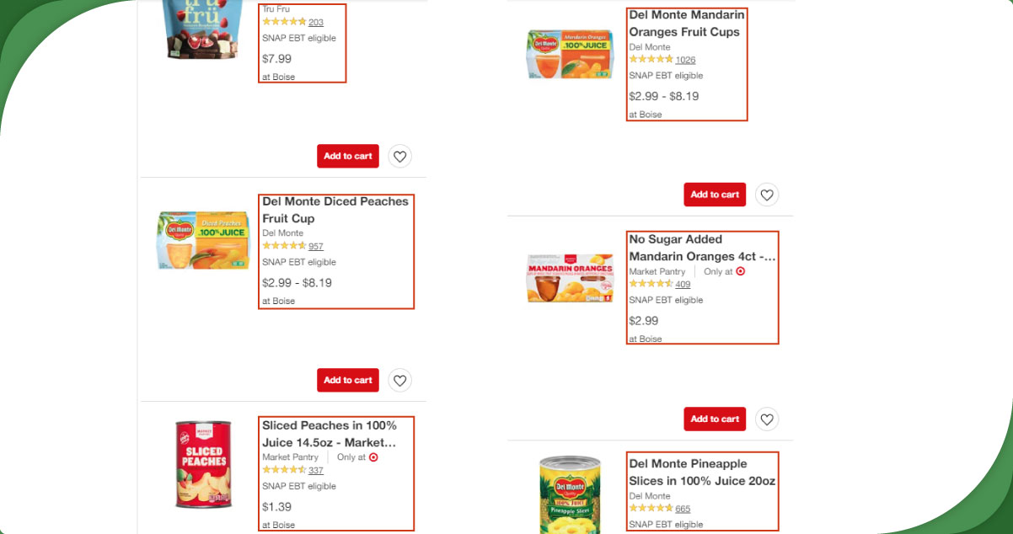Add Del Monte Diced Peaches to cart

(x=348, y=380)
